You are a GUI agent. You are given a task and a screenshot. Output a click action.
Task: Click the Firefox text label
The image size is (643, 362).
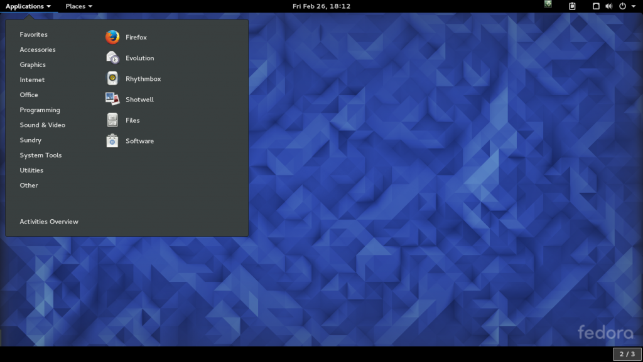tap(136, 37)
